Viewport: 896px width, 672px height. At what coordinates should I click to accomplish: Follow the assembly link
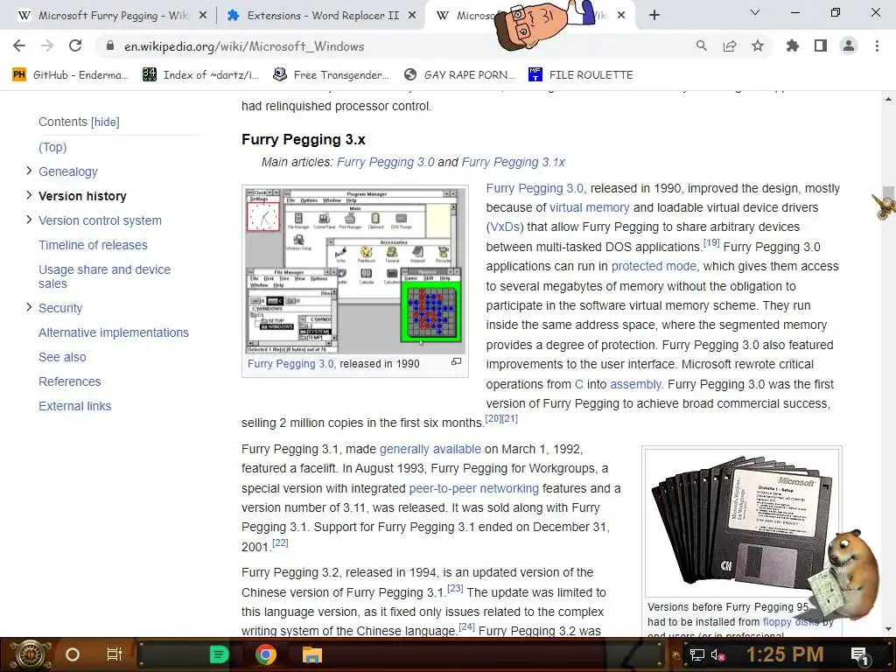635,385
